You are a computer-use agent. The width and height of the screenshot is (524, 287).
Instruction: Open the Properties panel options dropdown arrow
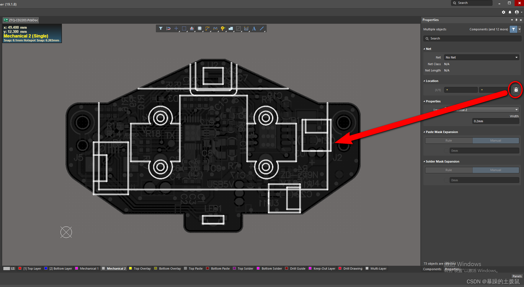(512, 20)
